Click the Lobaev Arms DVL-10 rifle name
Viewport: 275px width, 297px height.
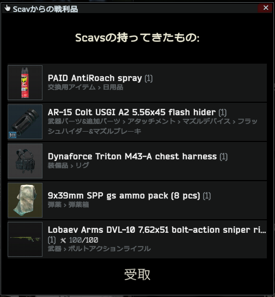(x=157, y=230)
